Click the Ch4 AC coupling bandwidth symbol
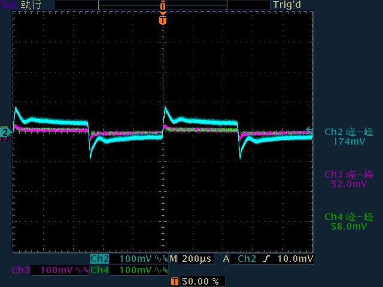Screen dimensions: 383x287 click(161, 270)
